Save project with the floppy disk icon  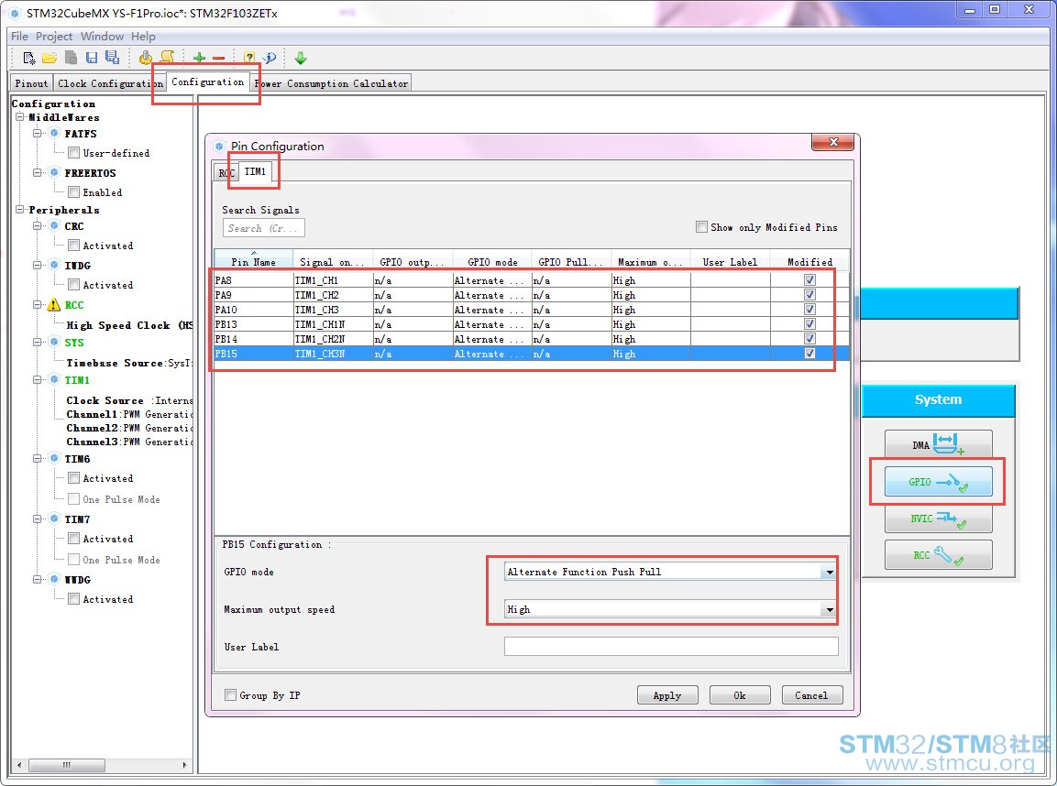(92, 58)
